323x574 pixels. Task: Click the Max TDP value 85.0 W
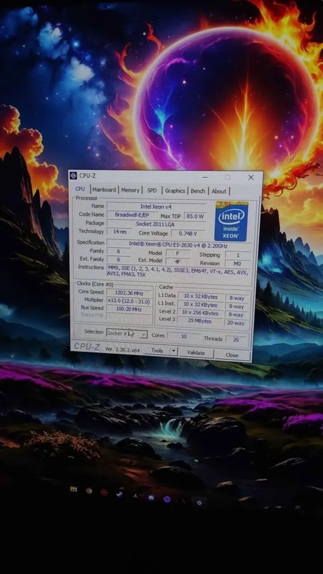point(195,216)
